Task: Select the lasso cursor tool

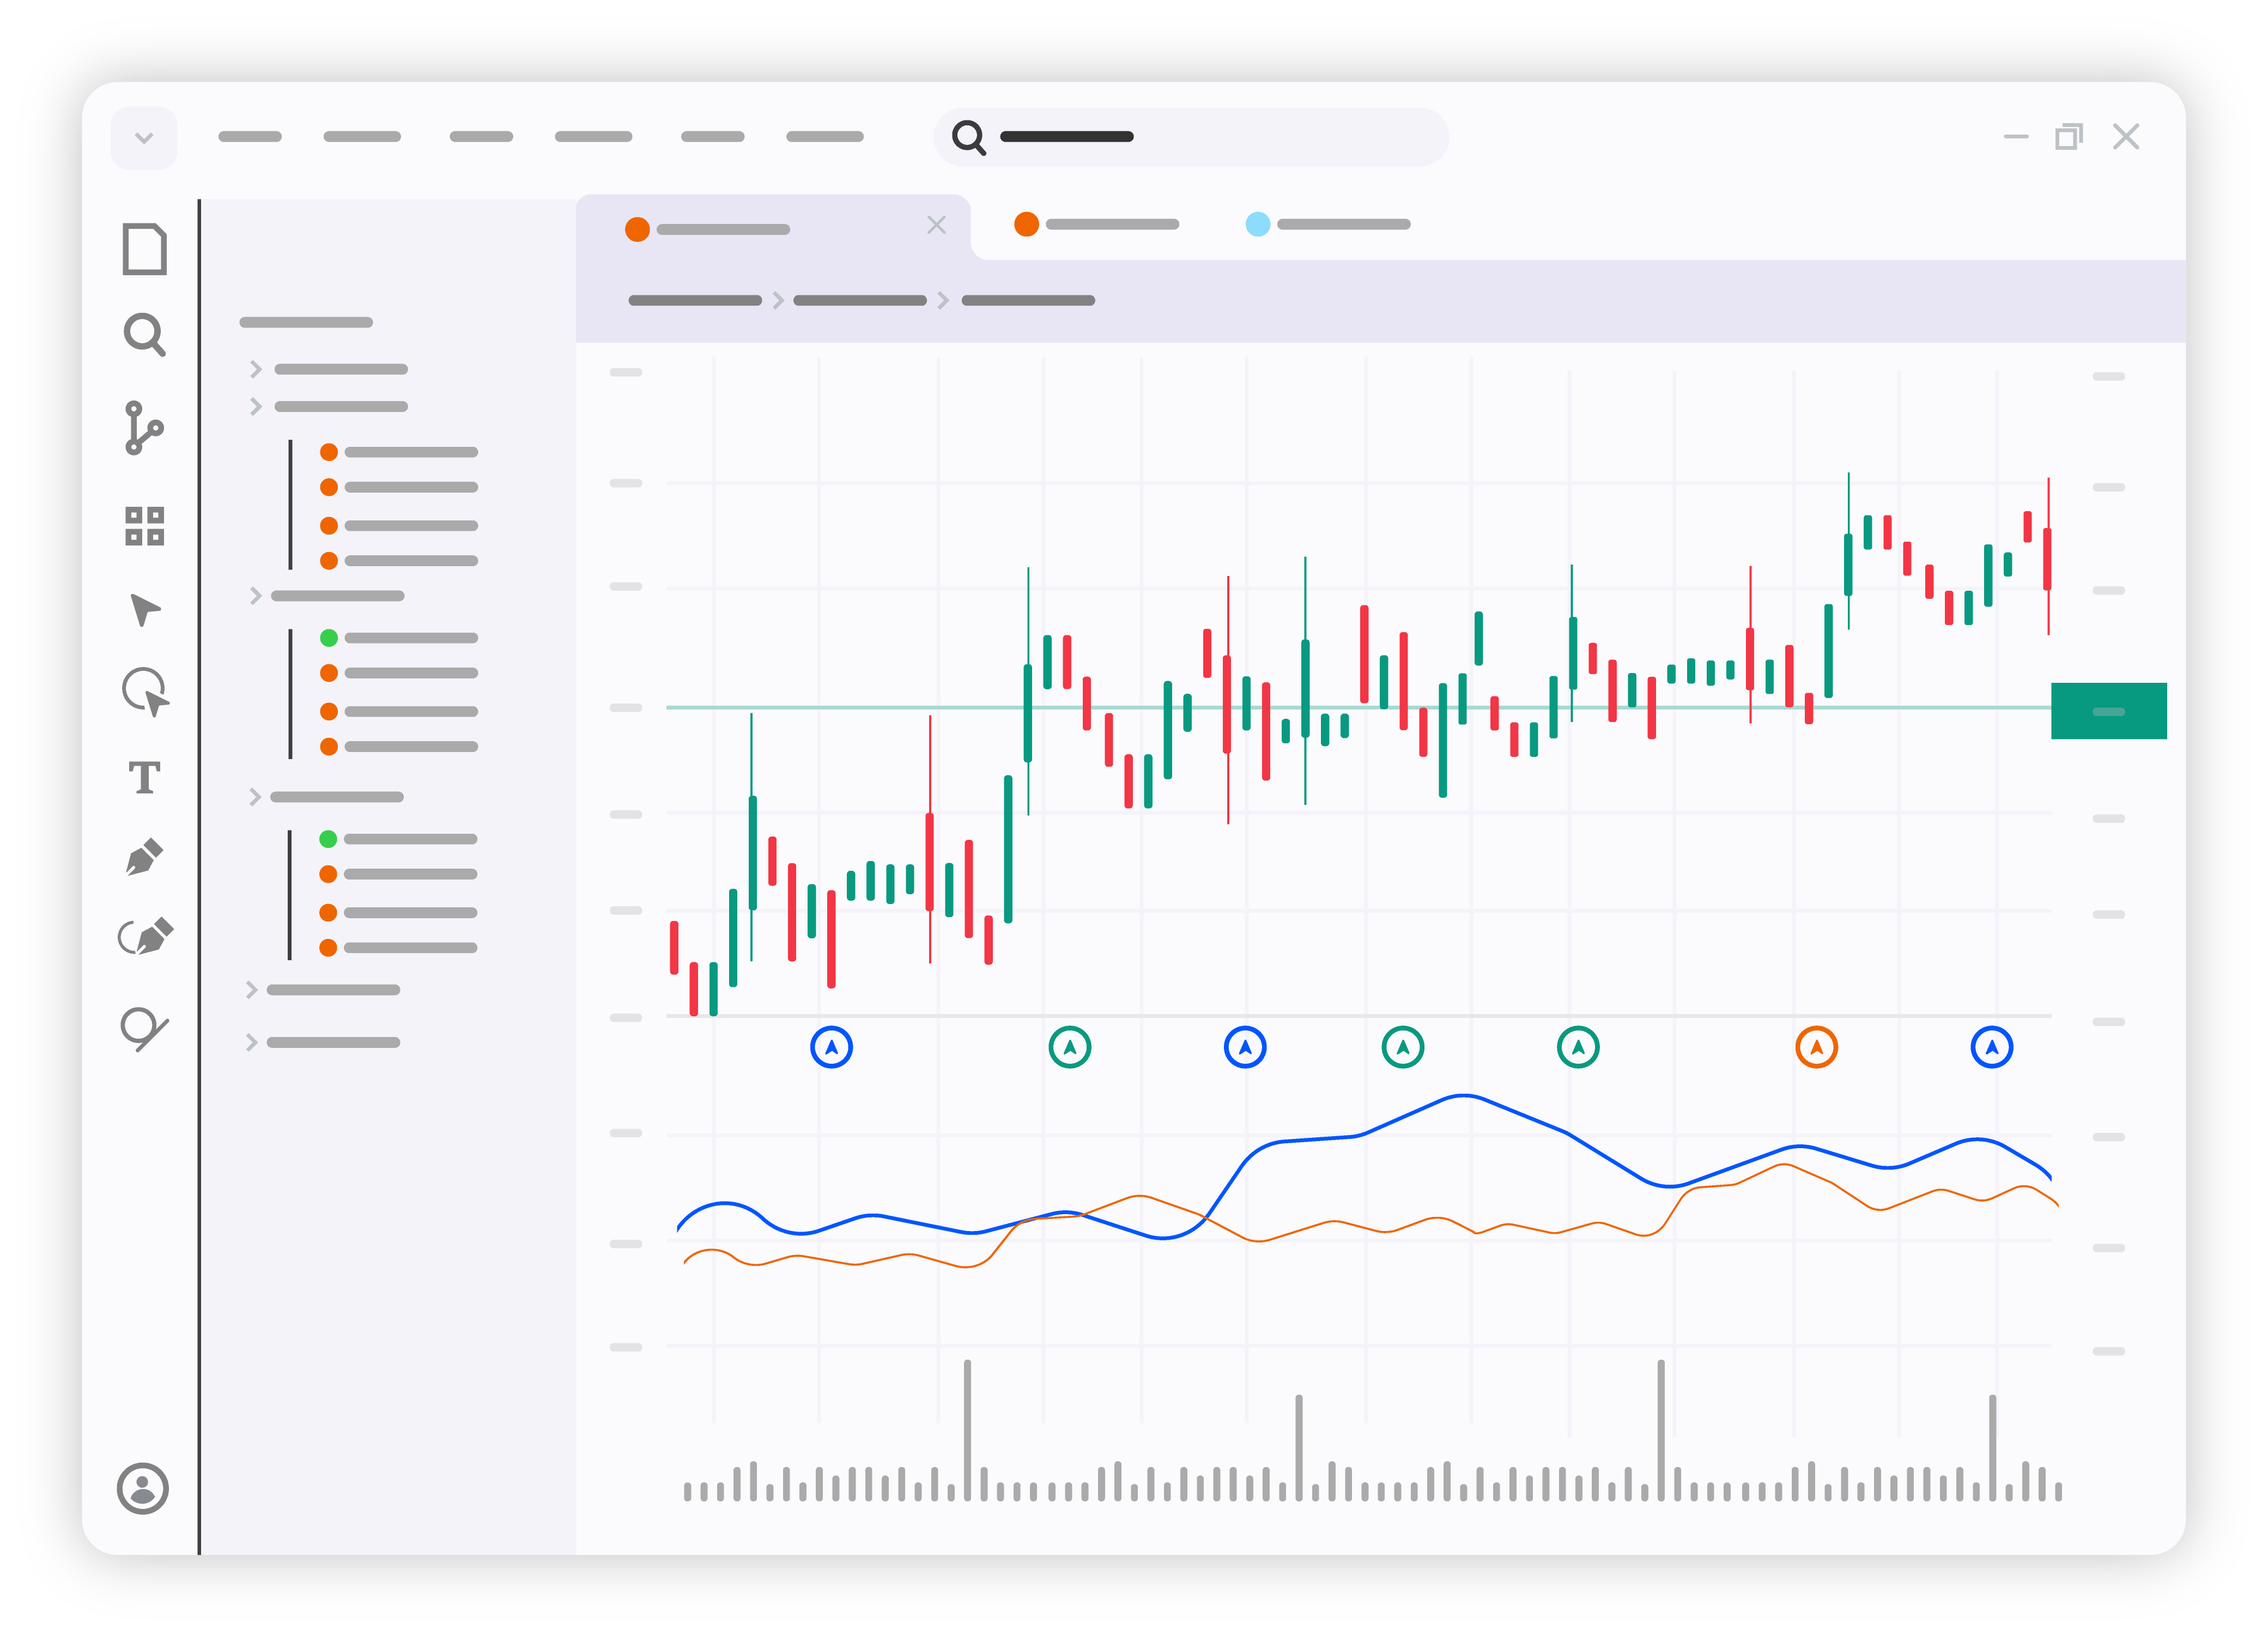Action: click(x=145, y=691)
